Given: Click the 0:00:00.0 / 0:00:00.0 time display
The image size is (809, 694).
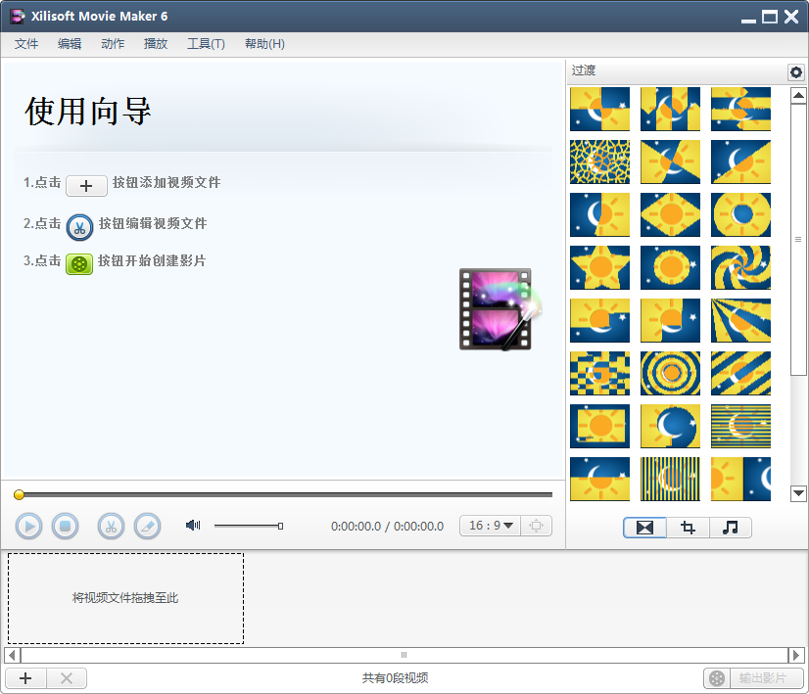Looking at the screenshot, I should coord(388,527).
